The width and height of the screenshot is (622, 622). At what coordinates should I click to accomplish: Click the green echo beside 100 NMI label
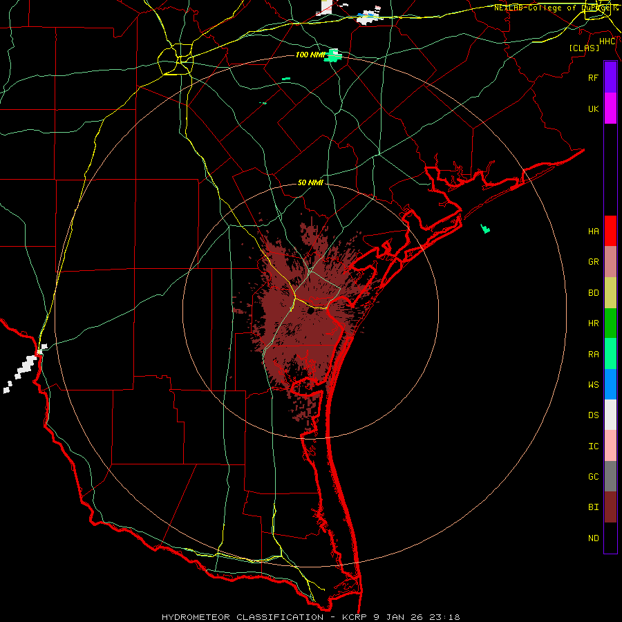click(x=333, y=56)
